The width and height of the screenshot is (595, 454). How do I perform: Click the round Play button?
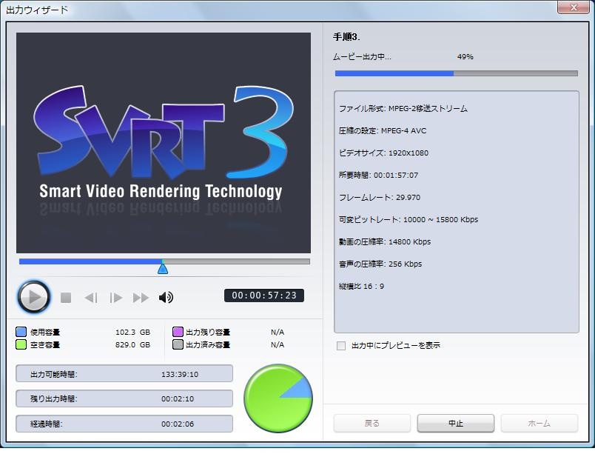(x=34, y=297)
